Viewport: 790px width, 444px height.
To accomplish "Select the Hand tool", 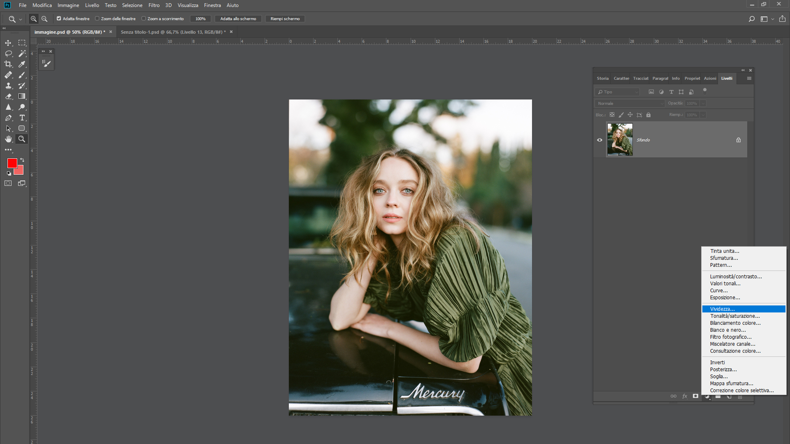I will pyautogui.click(x=8, y=139).
